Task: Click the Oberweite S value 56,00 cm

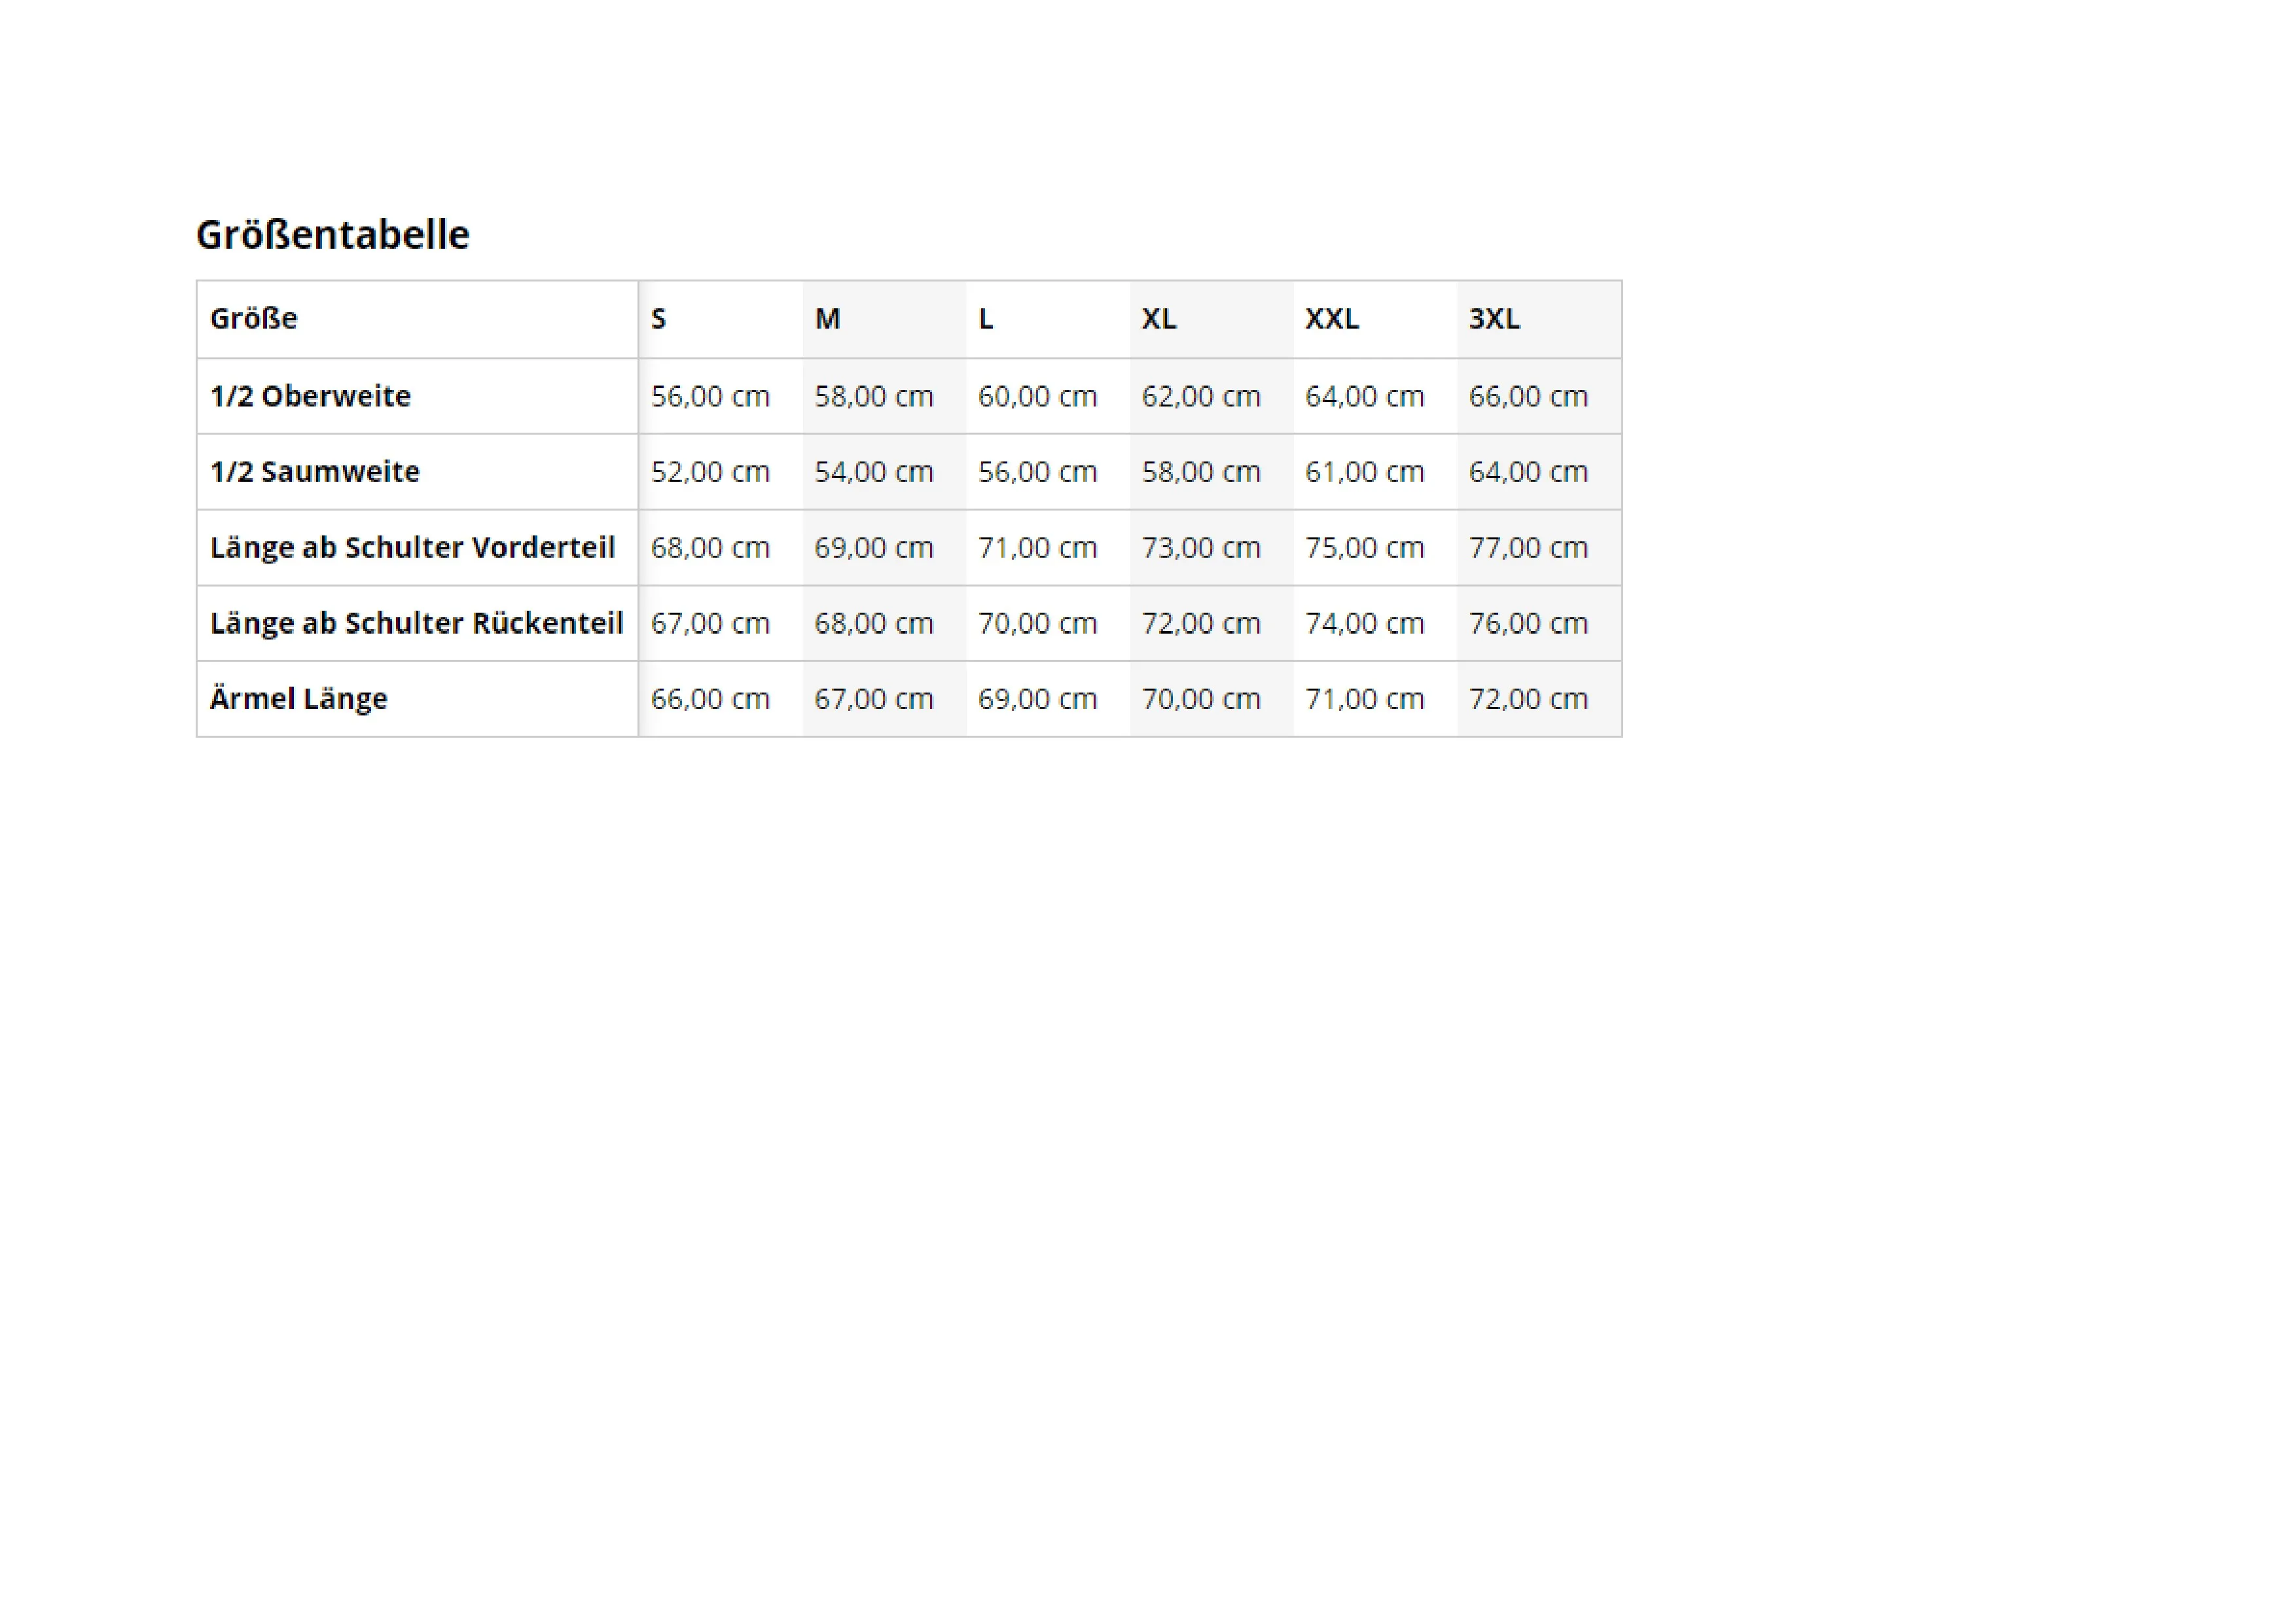Action: (710, 396)
